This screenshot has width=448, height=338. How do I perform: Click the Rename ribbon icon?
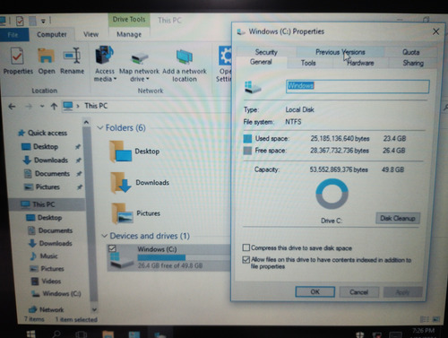point(72,56)
